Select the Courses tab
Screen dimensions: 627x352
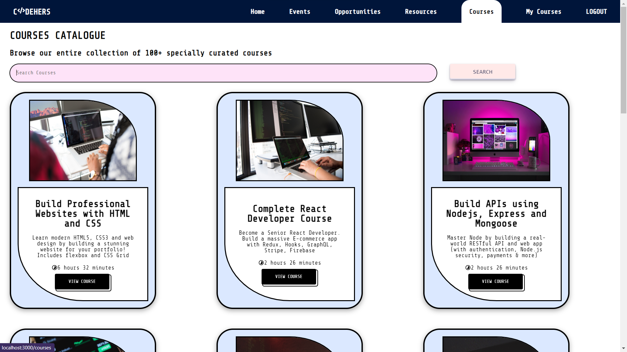[481, 12]
